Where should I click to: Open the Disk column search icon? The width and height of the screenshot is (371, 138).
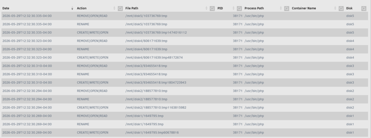[364, 8]
